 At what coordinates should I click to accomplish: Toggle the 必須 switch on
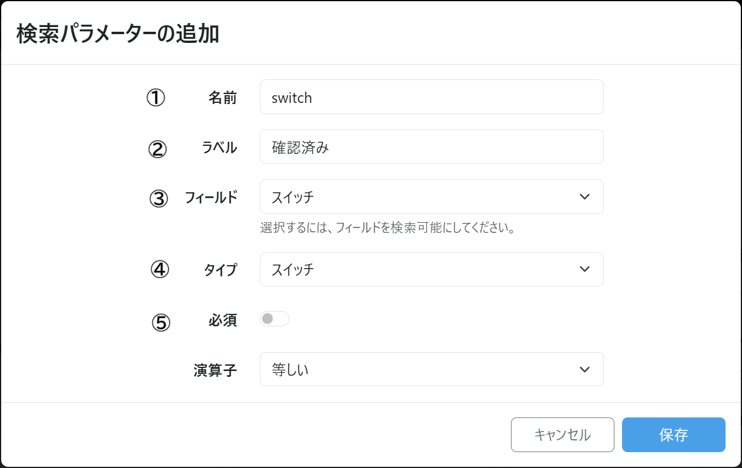(x=274, y=319)
